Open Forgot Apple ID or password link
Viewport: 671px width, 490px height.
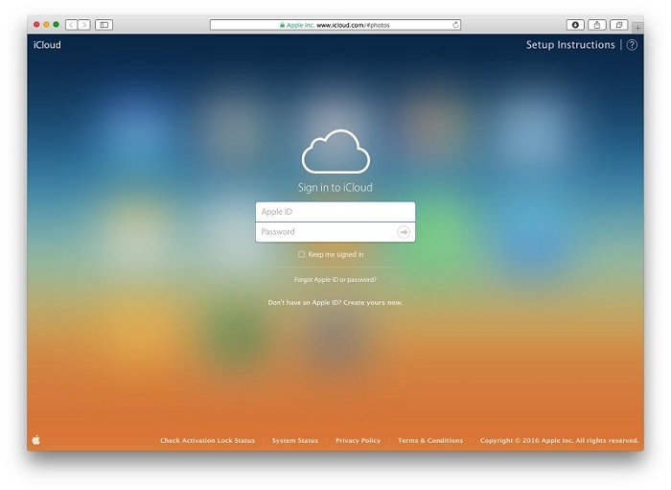[335, 279]
